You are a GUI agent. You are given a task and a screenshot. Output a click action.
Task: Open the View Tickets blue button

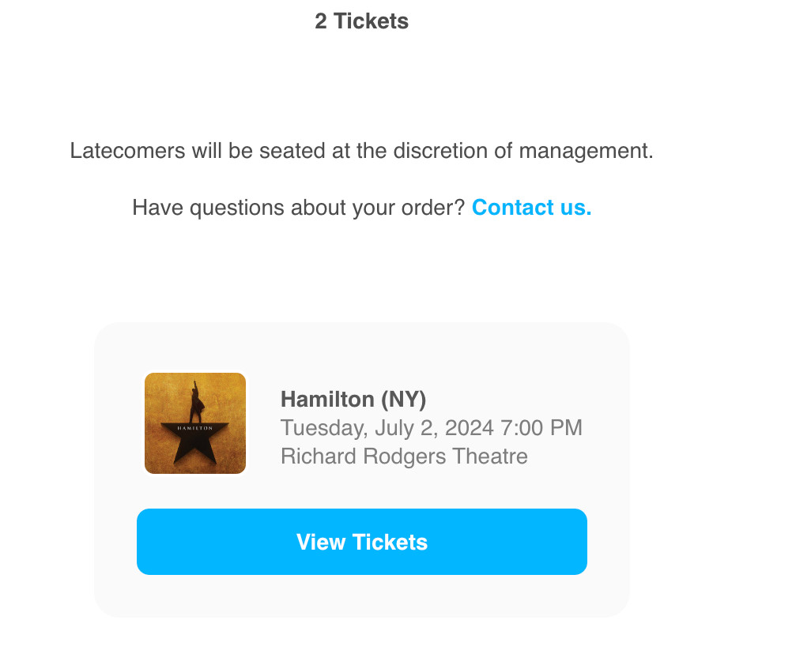point(361,542)
